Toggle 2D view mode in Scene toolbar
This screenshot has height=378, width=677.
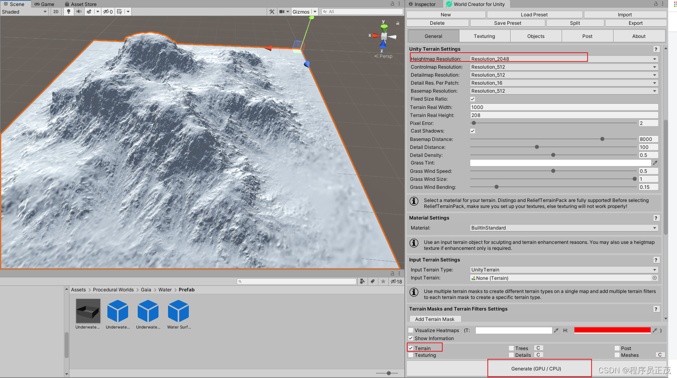tap(55, 12)
